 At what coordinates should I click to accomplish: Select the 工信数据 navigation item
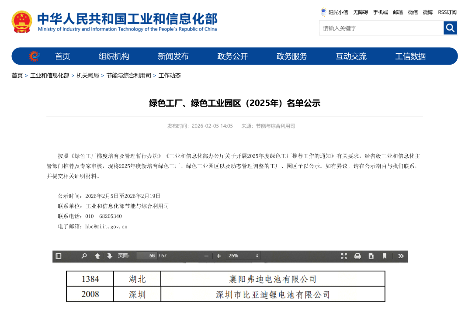[410, 56]
